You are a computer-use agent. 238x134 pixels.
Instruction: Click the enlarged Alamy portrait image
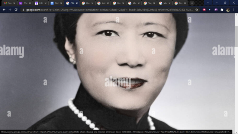coord(118,71)
